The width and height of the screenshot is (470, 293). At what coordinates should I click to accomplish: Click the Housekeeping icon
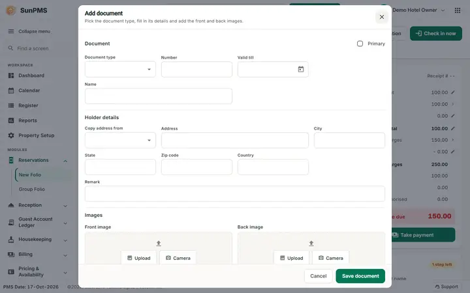[11, 240]
